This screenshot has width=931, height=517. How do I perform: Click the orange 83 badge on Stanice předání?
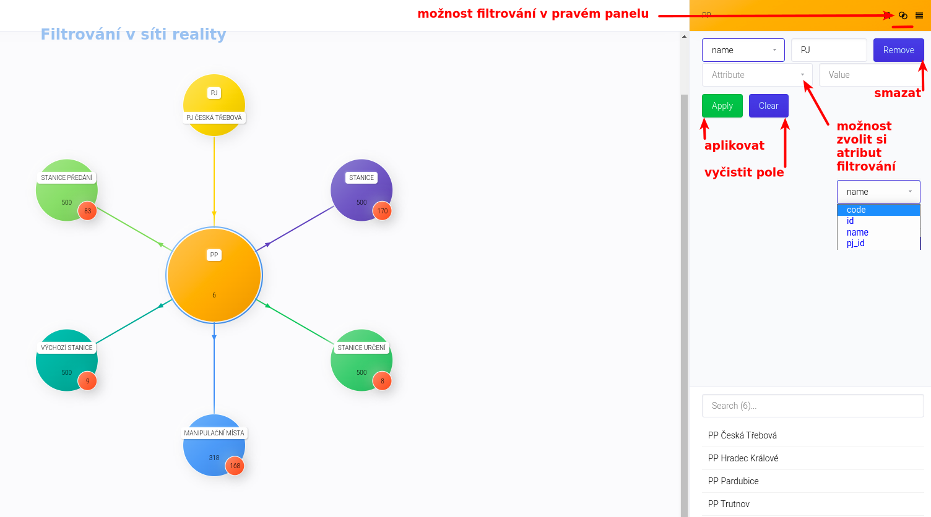click(87, 211)
